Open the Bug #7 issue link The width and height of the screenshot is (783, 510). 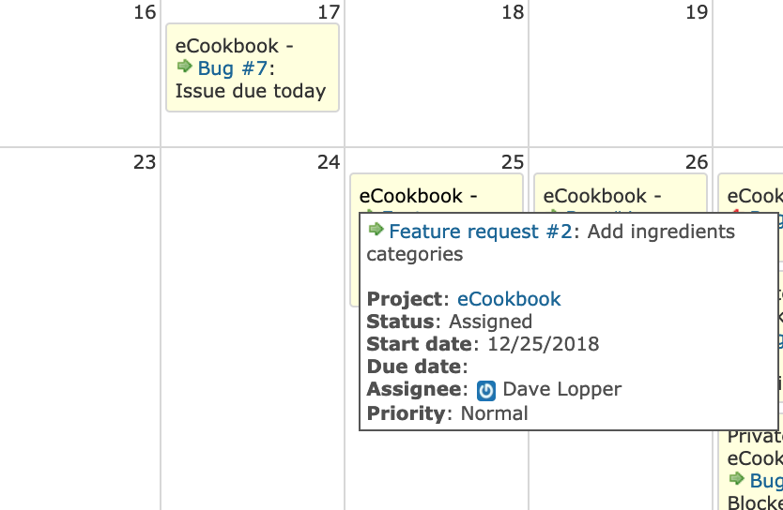[233, 68]
